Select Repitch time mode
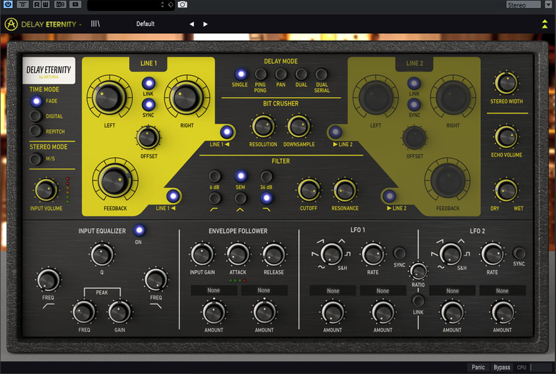This screenshot has height=374, width=556. click(x=36, y=131)
